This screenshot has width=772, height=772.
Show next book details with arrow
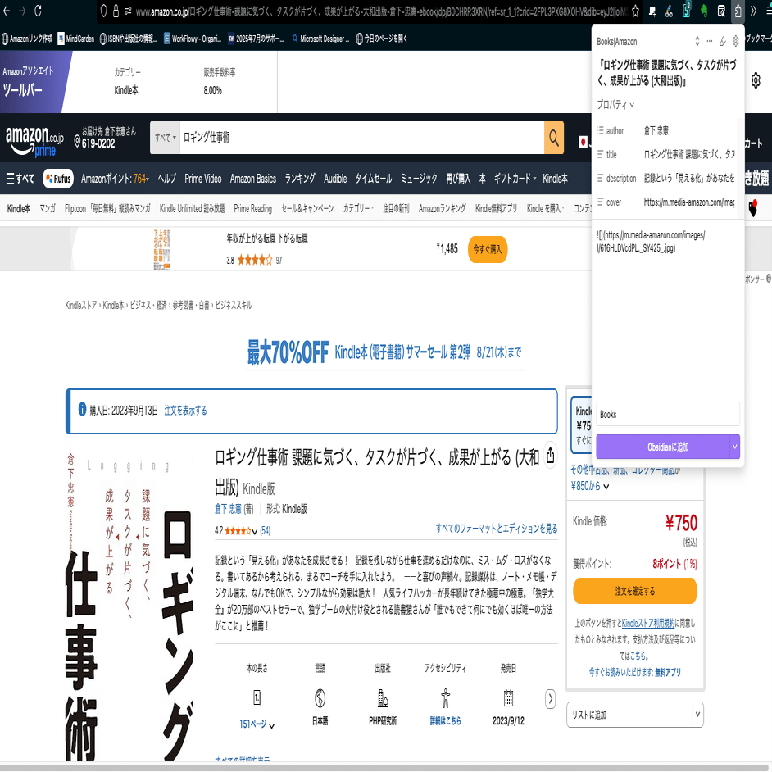pyautogui.click(x=551, y=698)
